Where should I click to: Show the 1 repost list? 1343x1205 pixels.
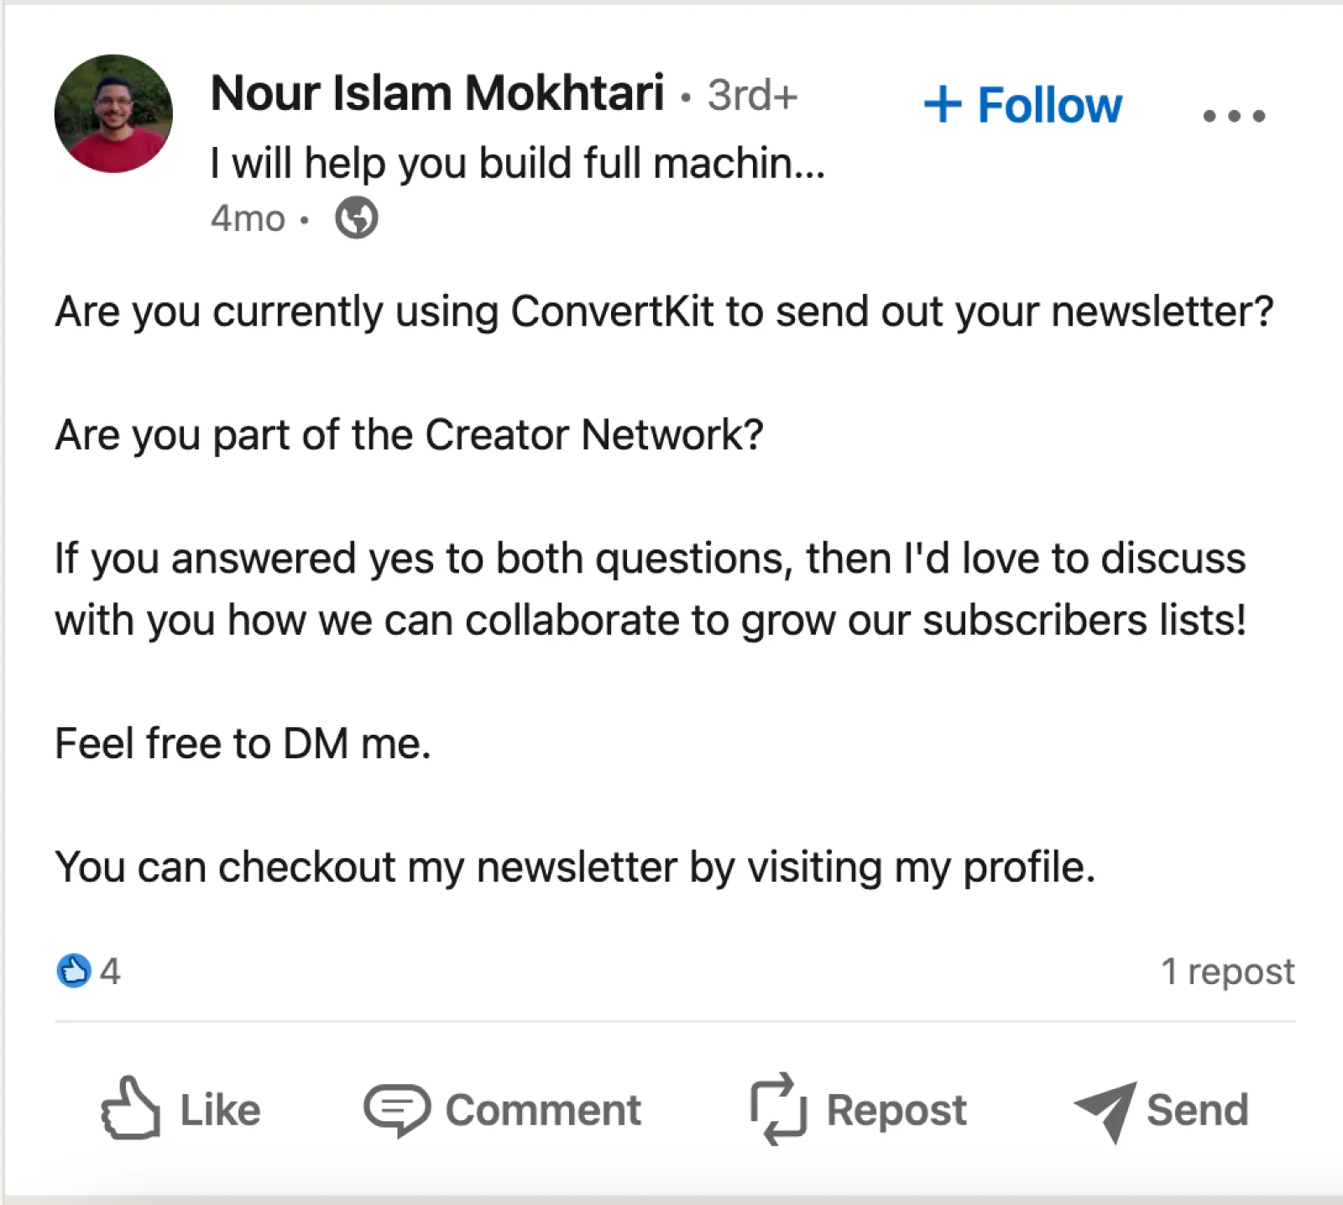tap(1227, 972)
